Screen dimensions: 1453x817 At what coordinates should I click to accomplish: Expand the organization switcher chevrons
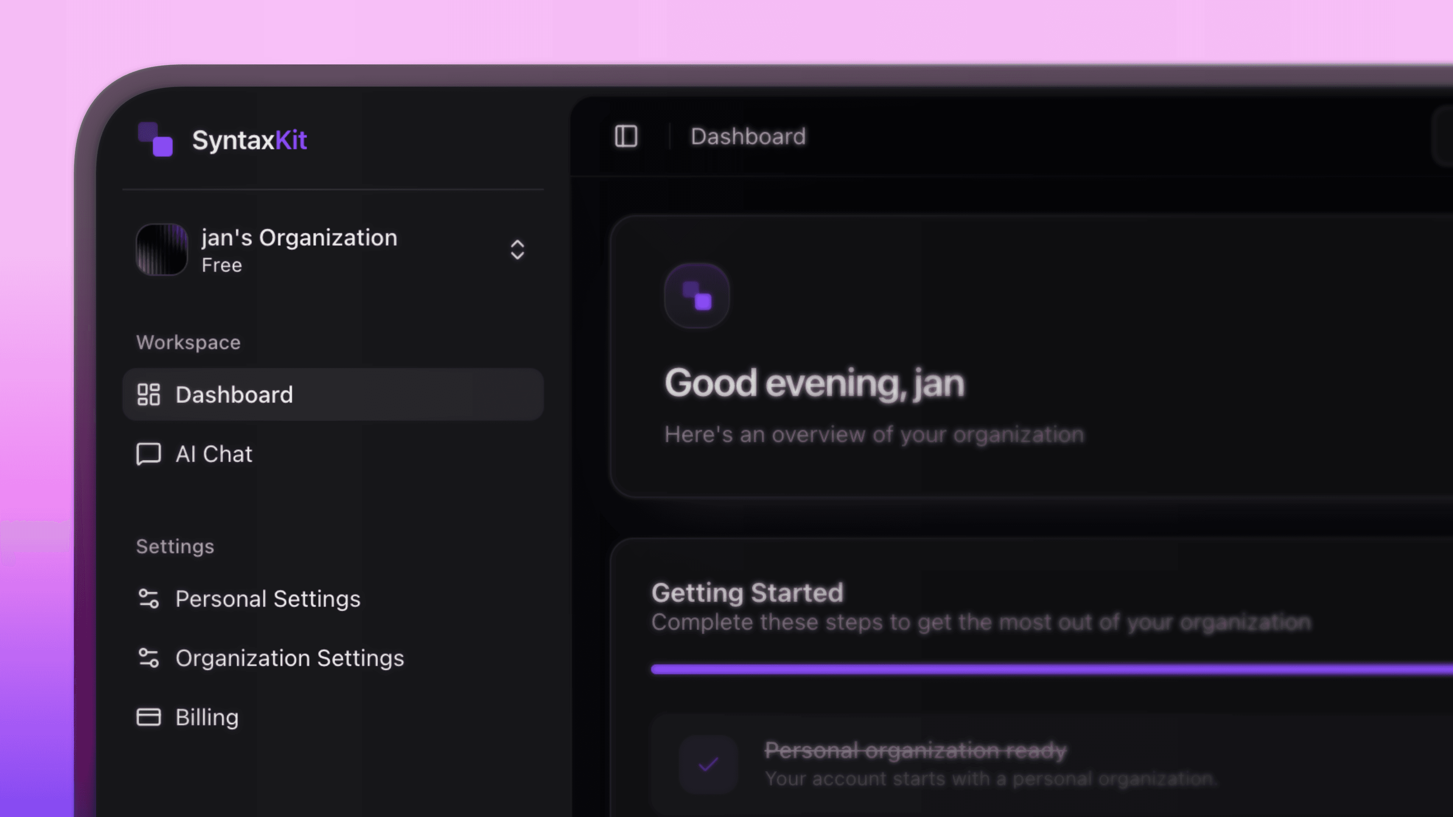517,250
